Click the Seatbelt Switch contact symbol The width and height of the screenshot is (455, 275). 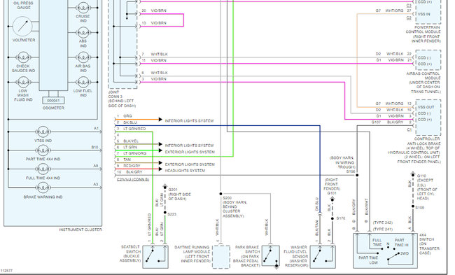pyautogui.click(x=155, y=257)
